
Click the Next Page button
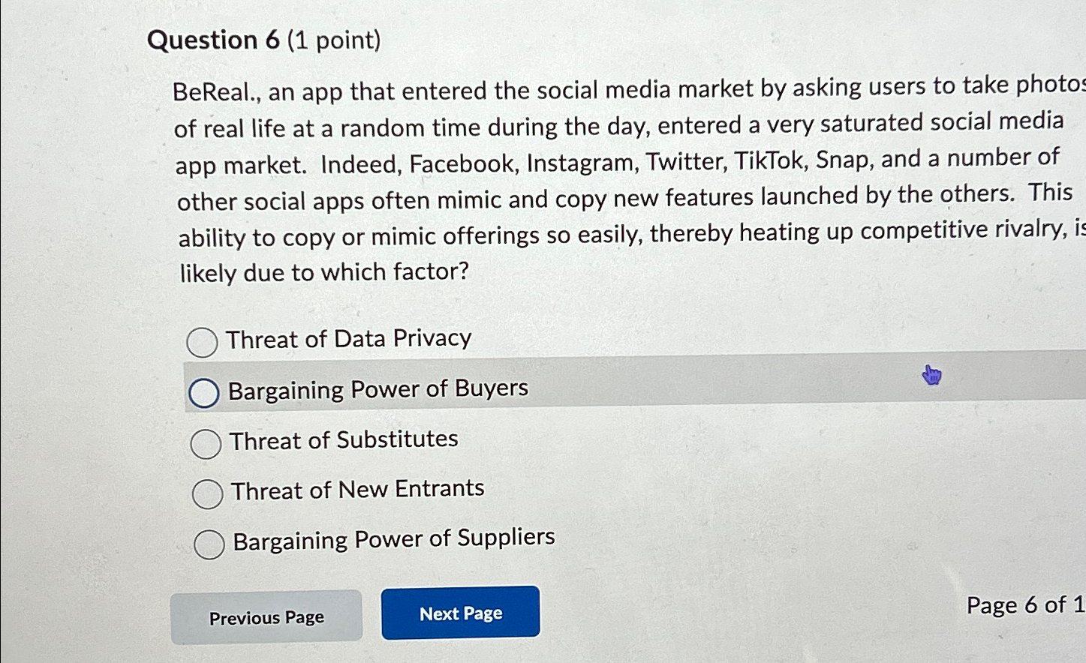coord(460,613)
